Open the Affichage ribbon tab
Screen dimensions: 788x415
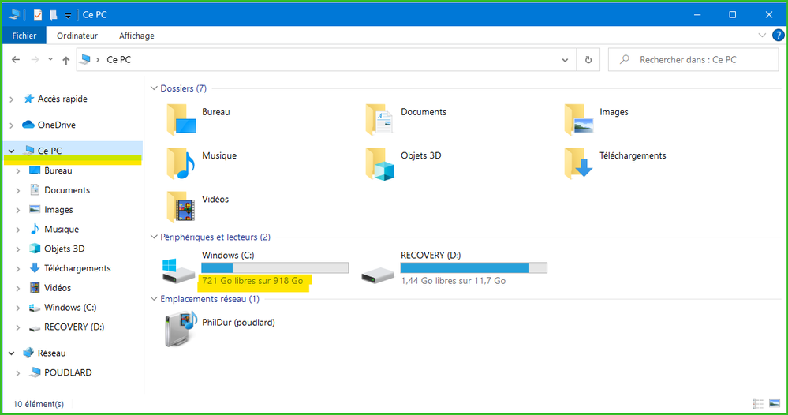136,36
